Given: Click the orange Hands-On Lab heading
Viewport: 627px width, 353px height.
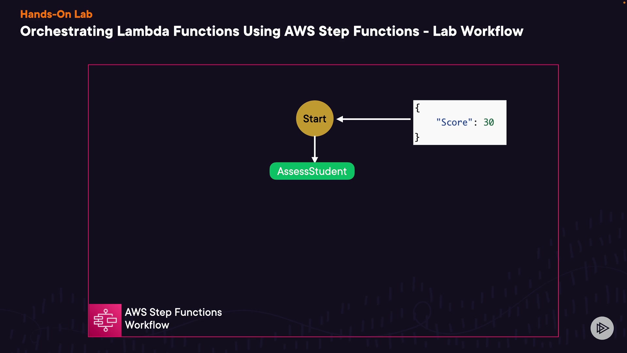Looking at the screenshot, I should [x=56, y=14].
